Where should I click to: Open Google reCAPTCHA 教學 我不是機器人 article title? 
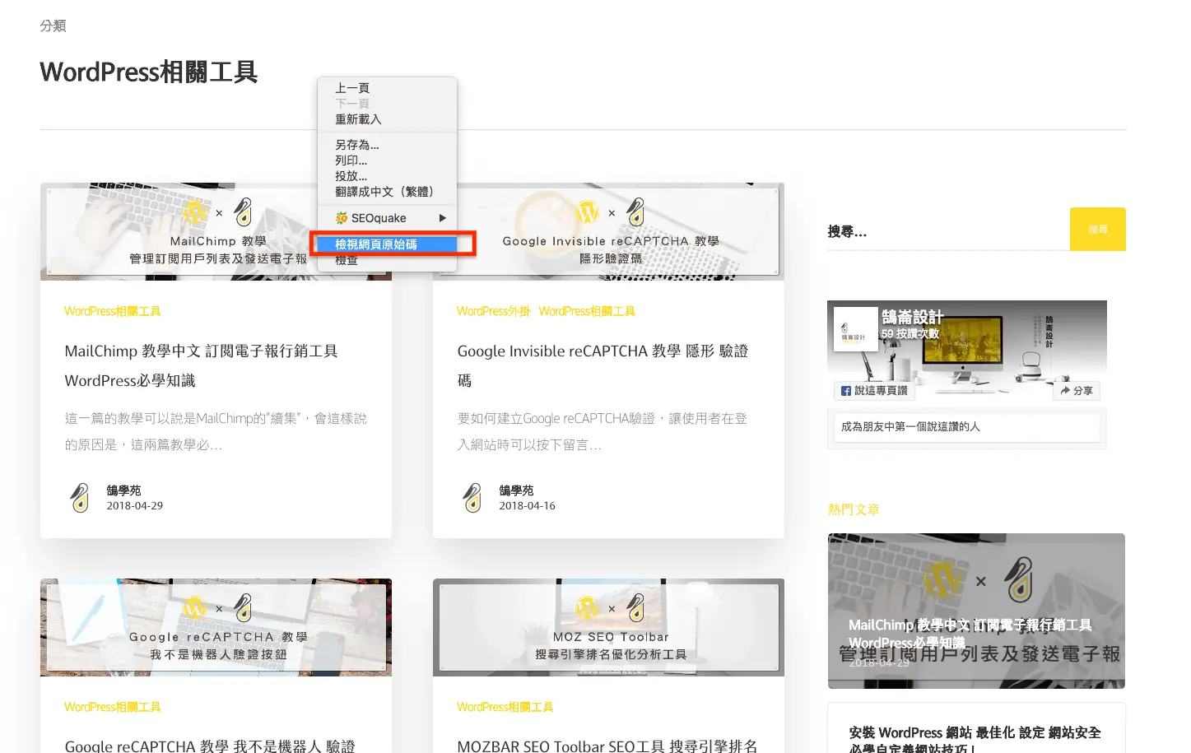(210, 746)
